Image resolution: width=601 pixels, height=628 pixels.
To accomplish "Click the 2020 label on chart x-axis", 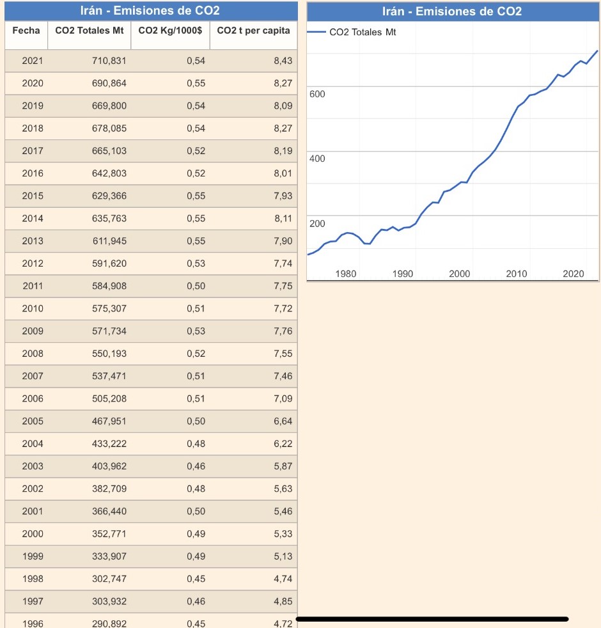I will click(574, 274).
